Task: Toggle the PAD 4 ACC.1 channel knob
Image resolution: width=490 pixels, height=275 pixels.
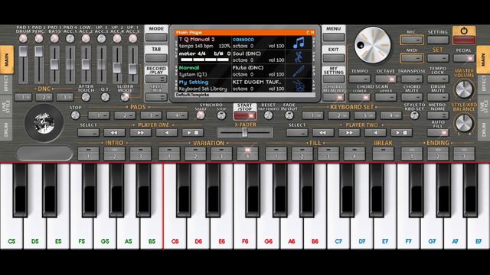Action: click(x=70, y=39)
